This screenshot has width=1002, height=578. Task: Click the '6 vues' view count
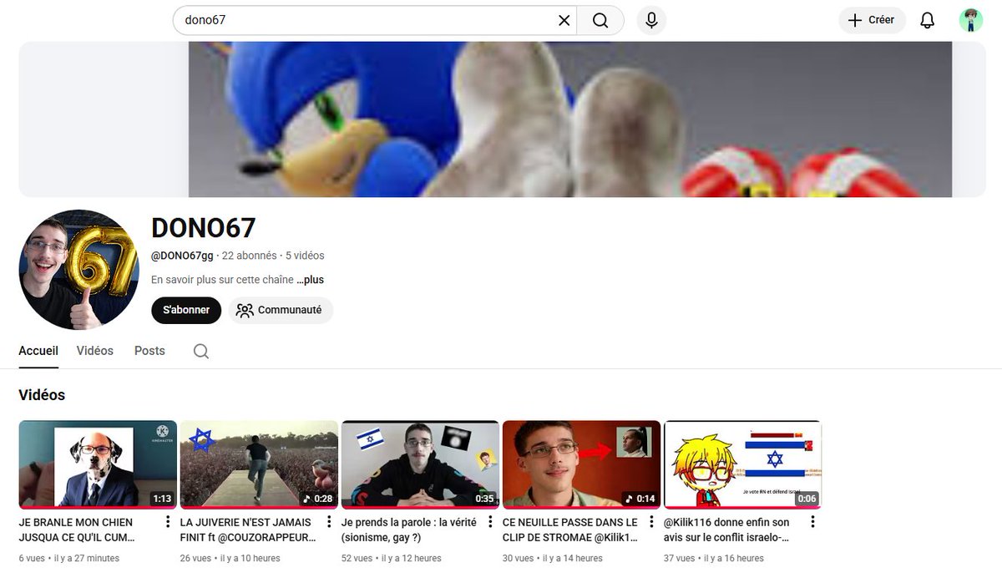point(33,558)
